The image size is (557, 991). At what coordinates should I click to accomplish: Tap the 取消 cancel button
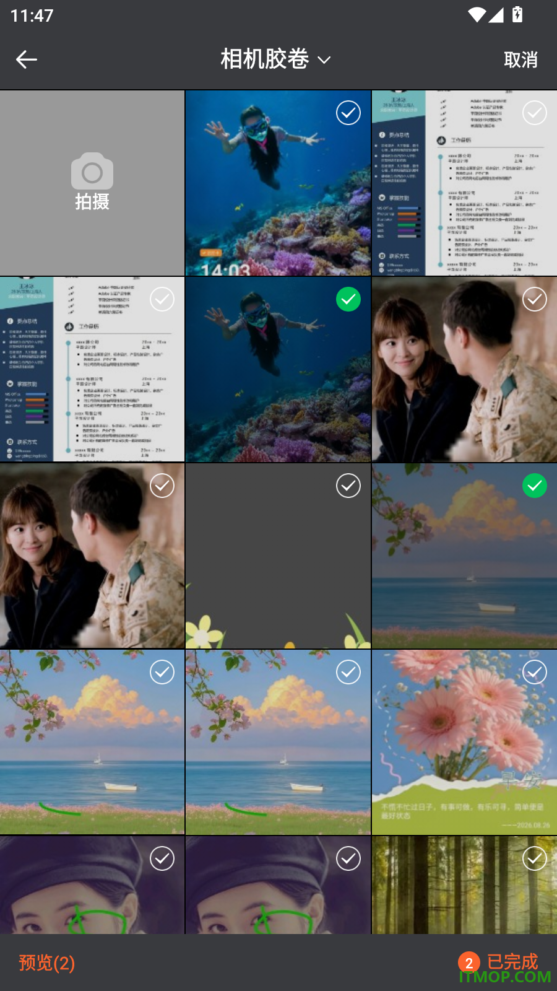520,59
